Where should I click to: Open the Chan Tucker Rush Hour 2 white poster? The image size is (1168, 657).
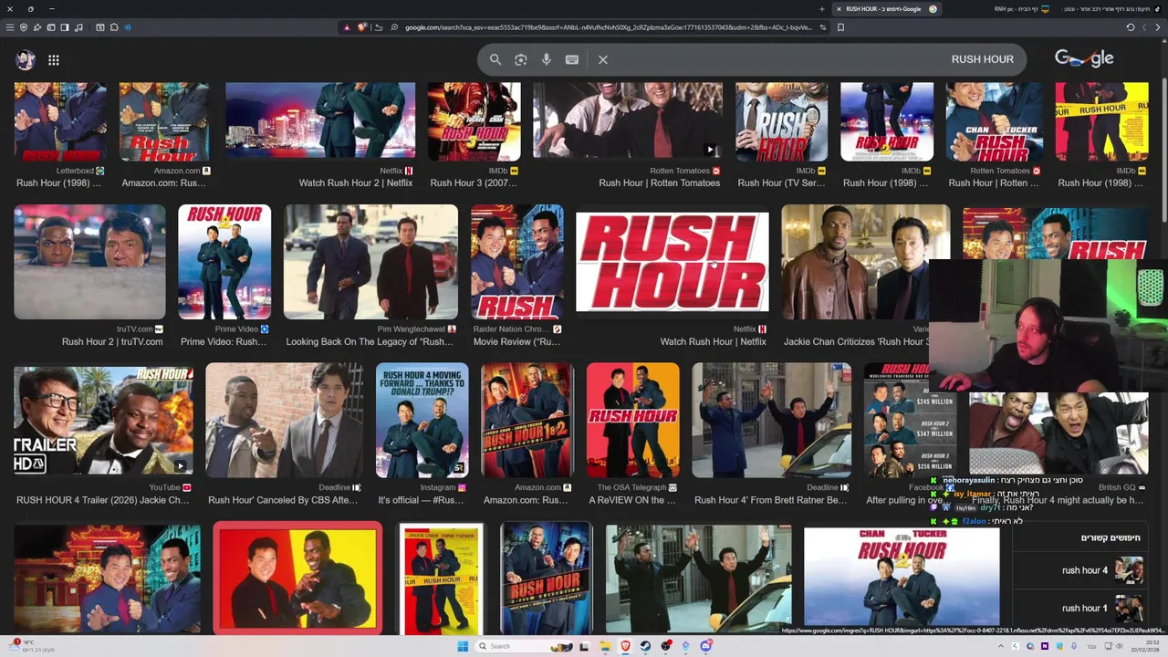pyautogui.click(x=902, y=578)
